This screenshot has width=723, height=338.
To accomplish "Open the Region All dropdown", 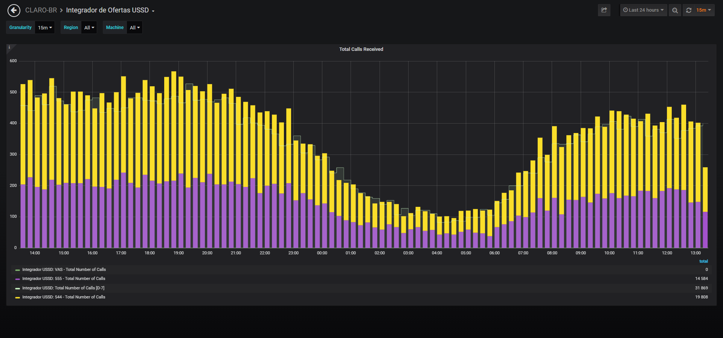I will (89, 28).
